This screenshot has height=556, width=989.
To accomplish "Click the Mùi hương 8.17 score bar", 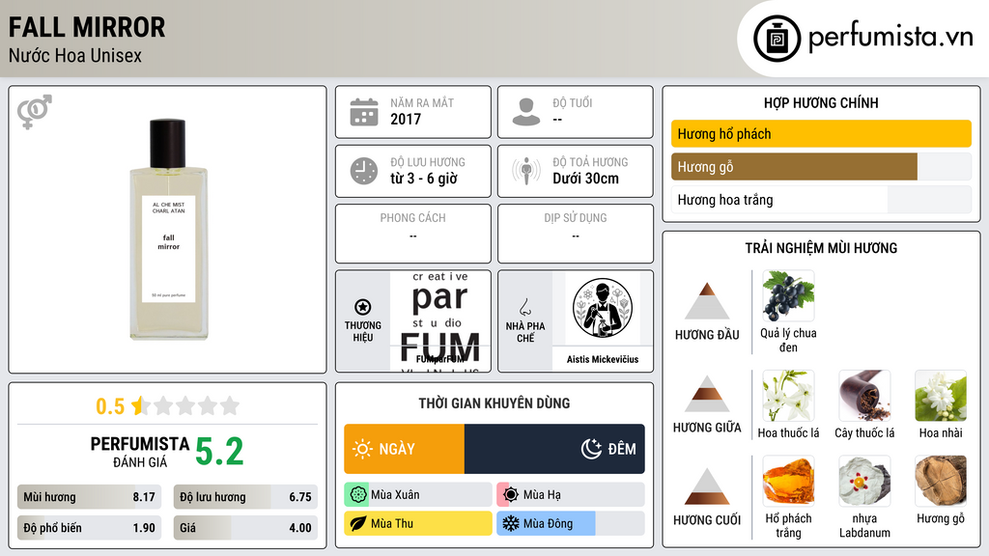I will coord(90,497).
